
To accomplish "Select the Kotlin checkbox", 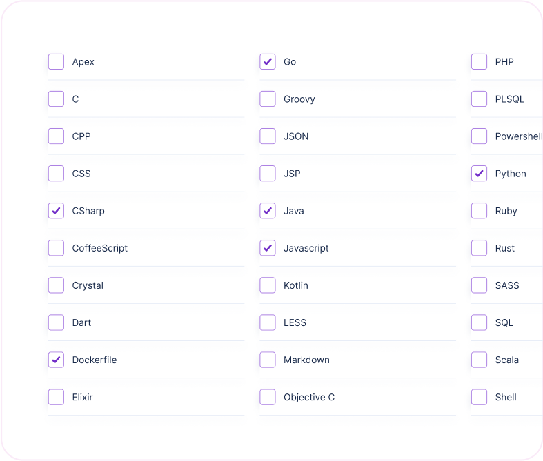I will coord(268,285).
